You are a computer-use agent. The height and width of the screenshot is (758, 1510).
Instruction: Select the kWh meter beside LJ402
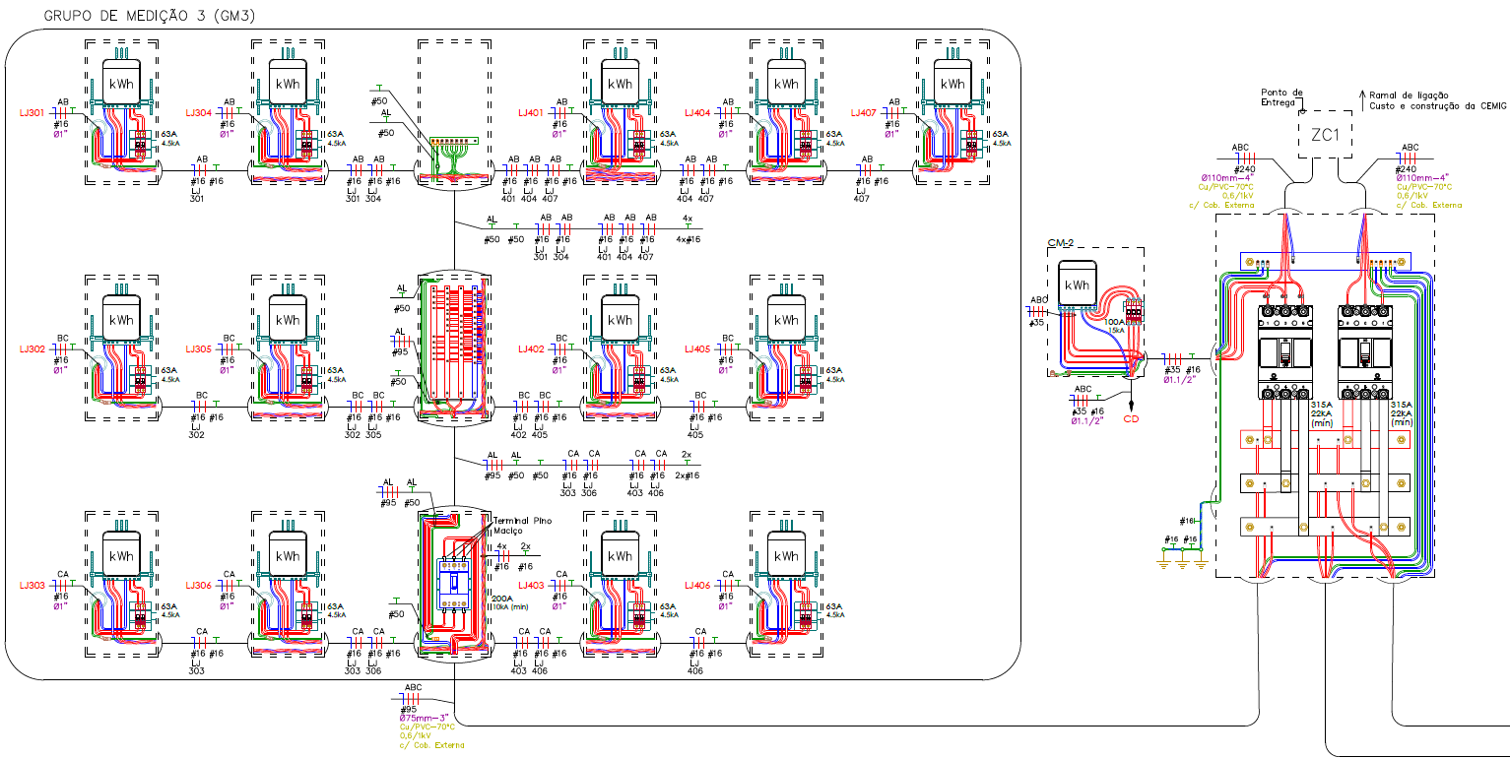click(621, 320)
